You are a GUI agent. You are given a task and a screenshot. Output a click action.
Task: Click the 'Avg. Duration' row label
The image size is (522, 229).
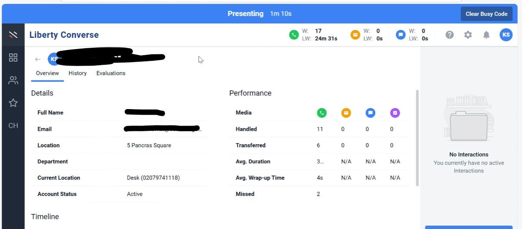point(253,162)
